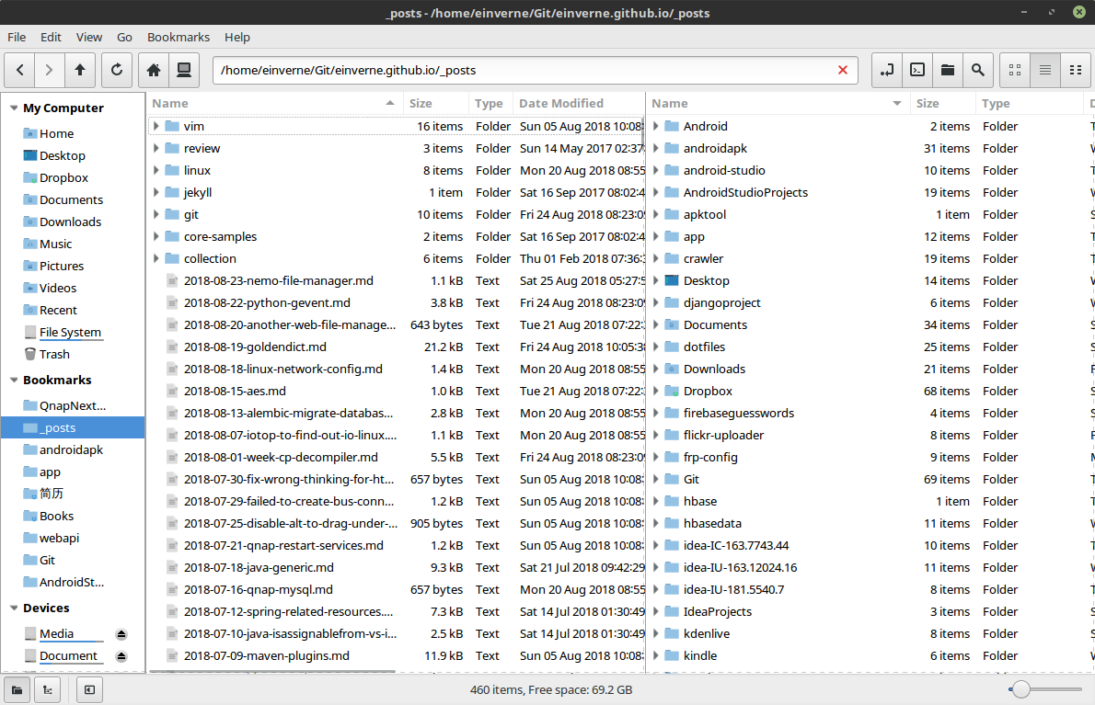
Task: Toggle the places pane button at bottom left
Action: (x=16, y=689)
